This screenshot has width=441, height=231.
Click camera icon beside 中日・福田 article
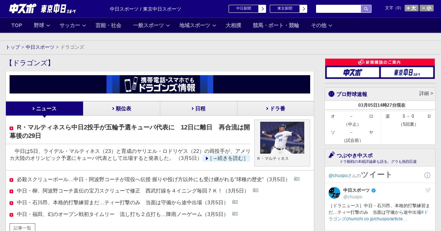coord(235,214)
